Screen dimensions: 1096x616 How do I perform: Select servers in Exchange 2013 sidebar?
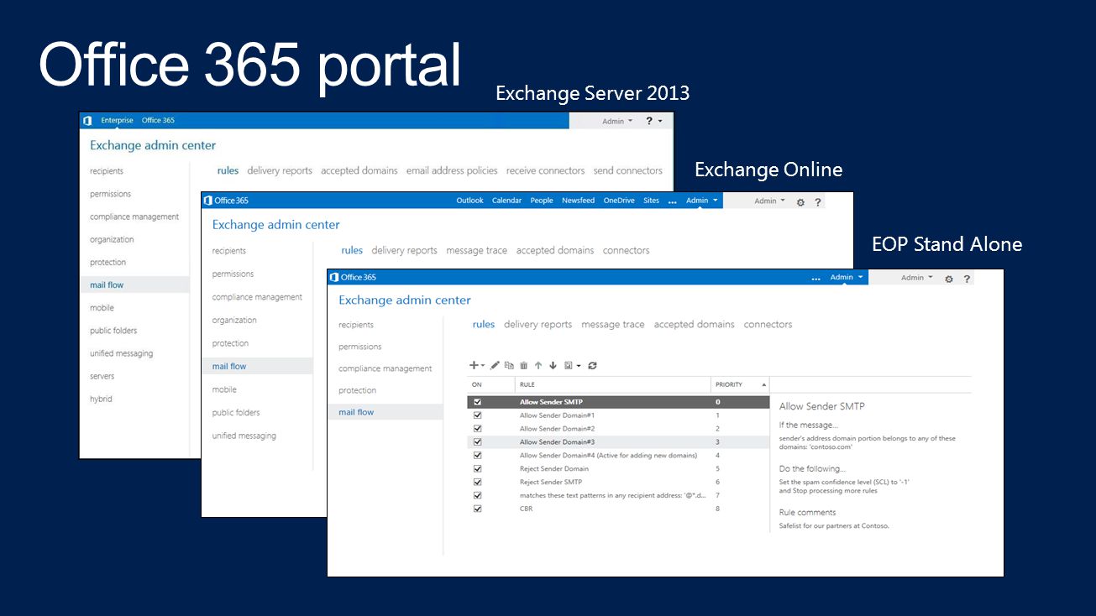coord(102,377)
